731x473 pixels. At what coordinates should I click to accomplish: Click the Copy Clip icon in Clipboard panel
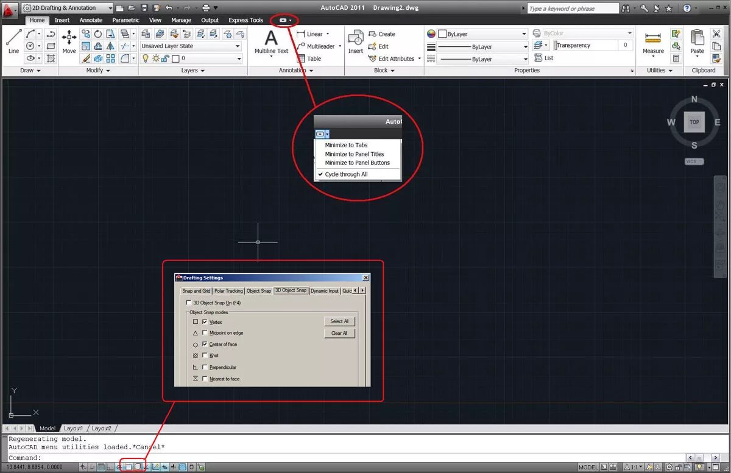tap(716, 46)
